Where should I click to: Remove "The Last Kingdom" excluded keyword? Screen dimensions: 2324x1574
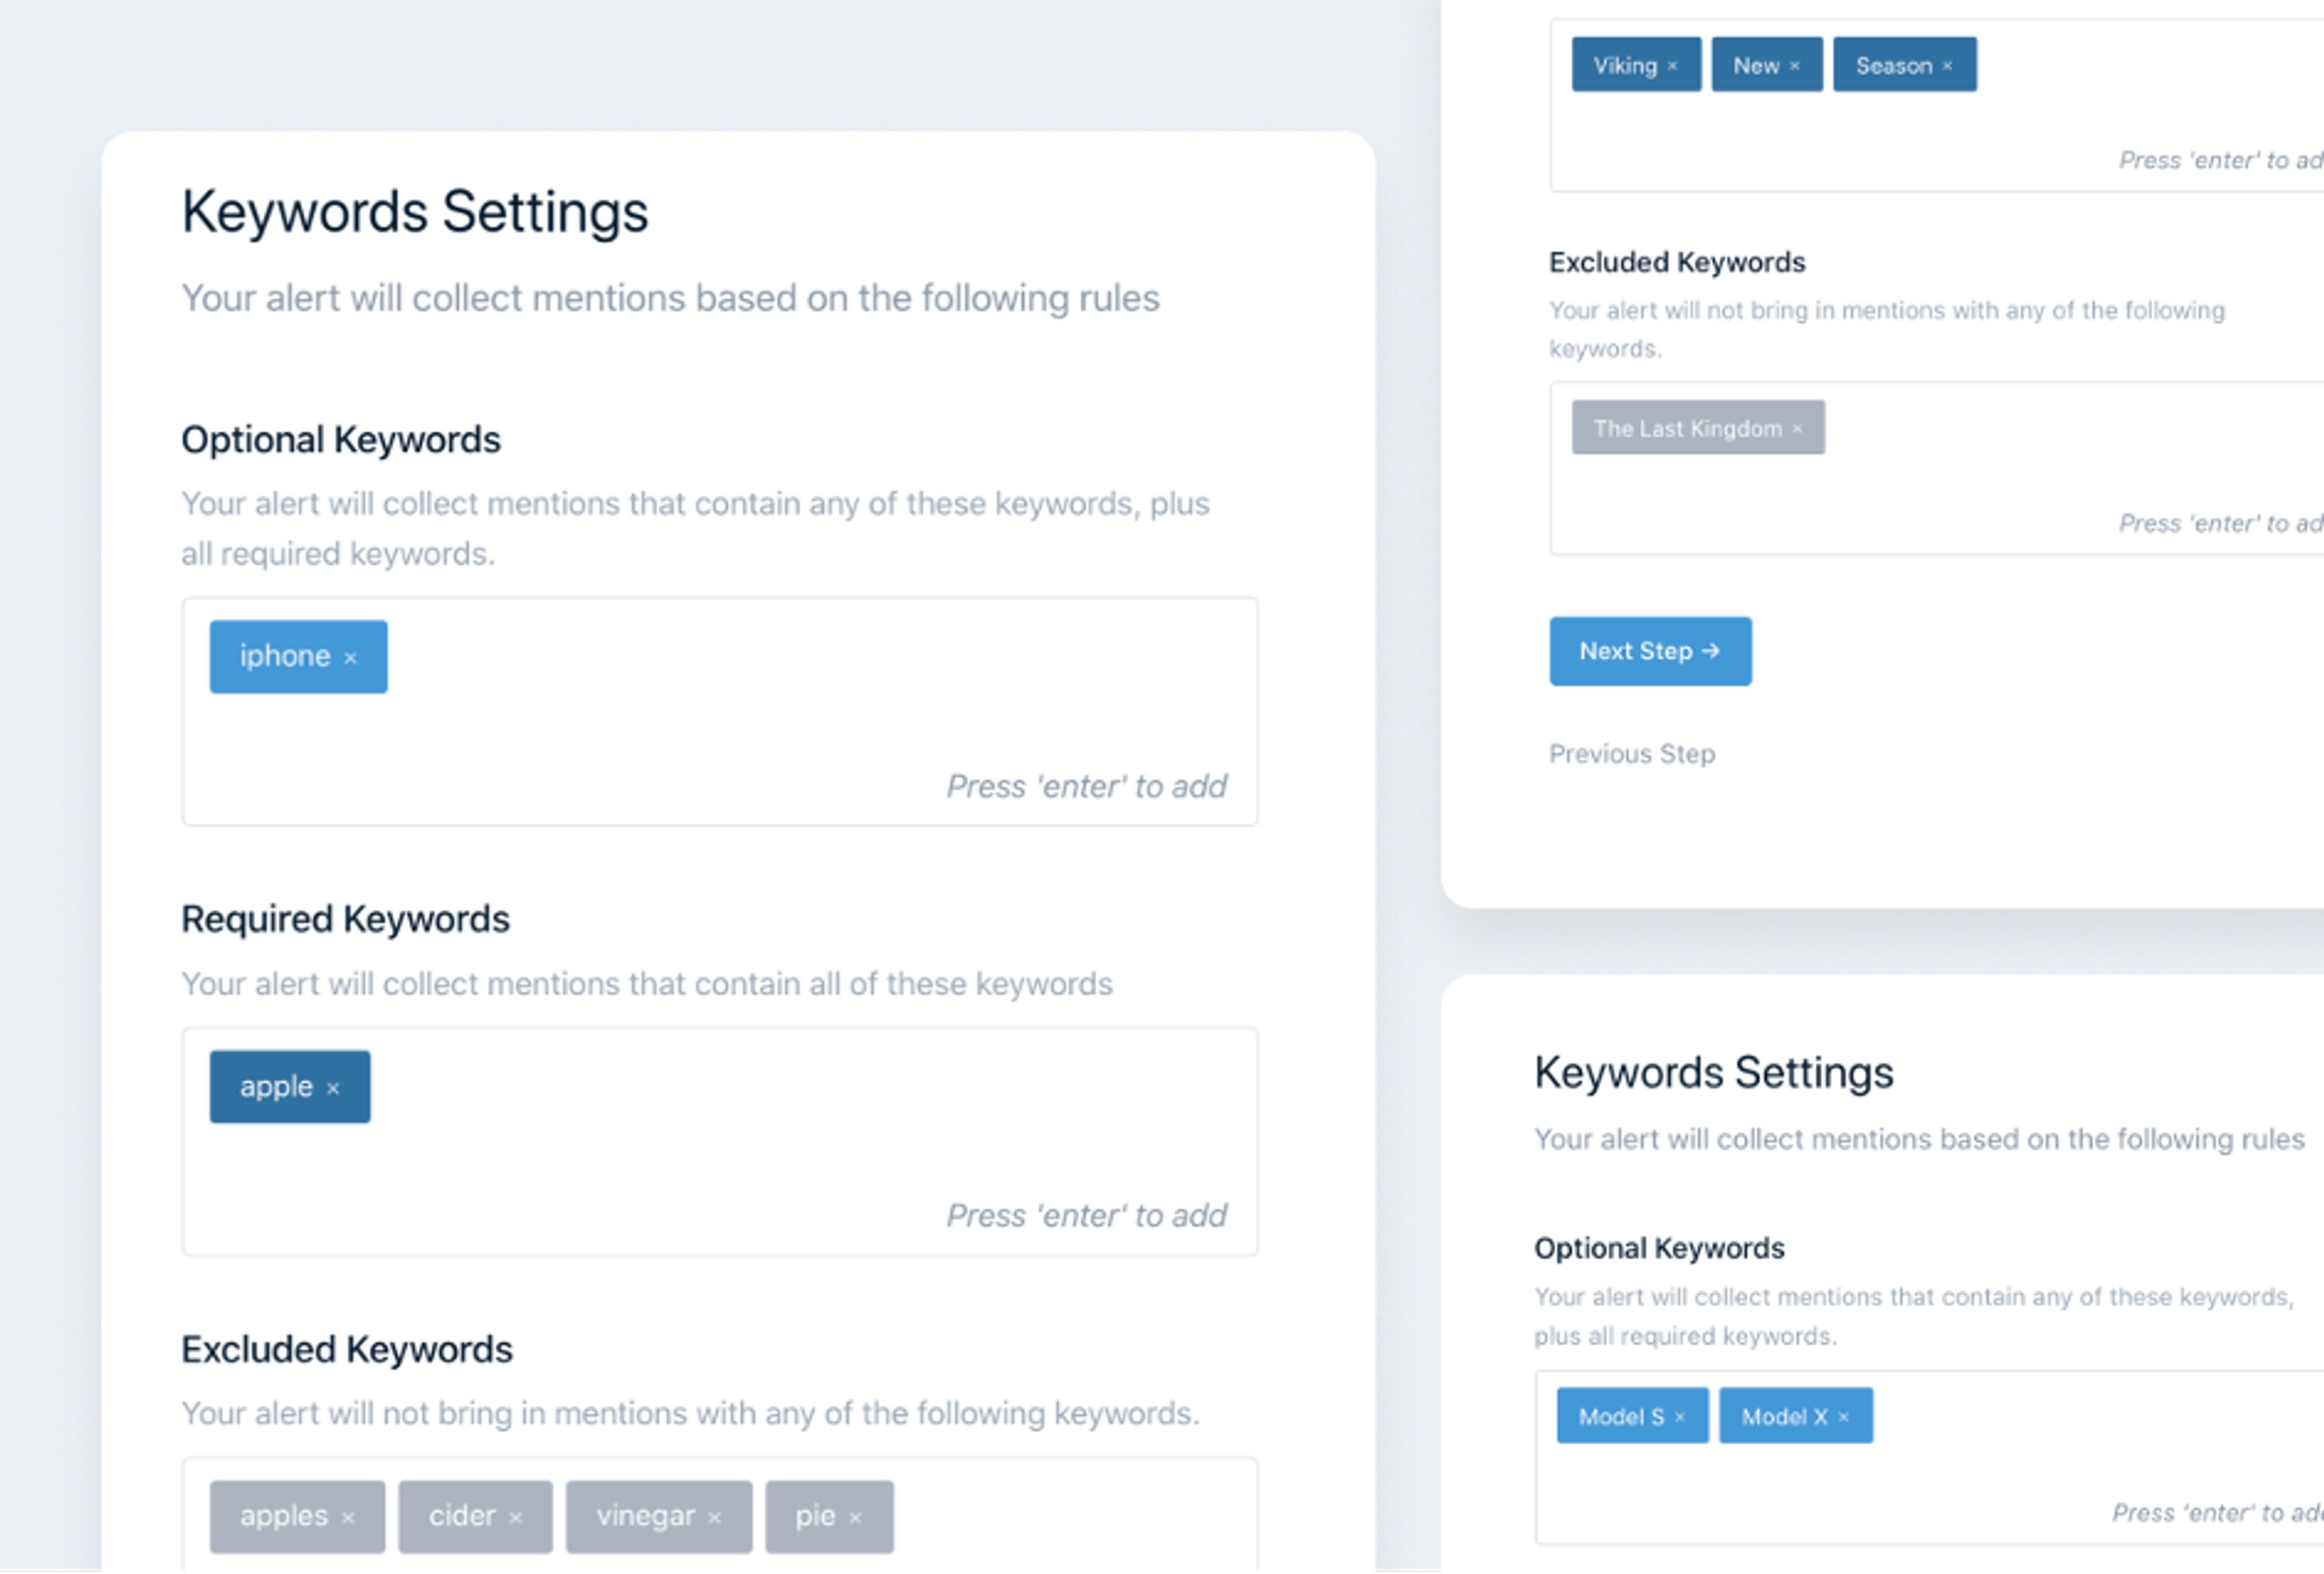tap(1798, 428)
